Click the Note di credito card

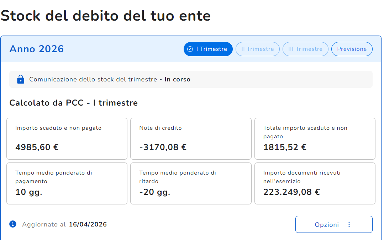click(x=191, y=139)
